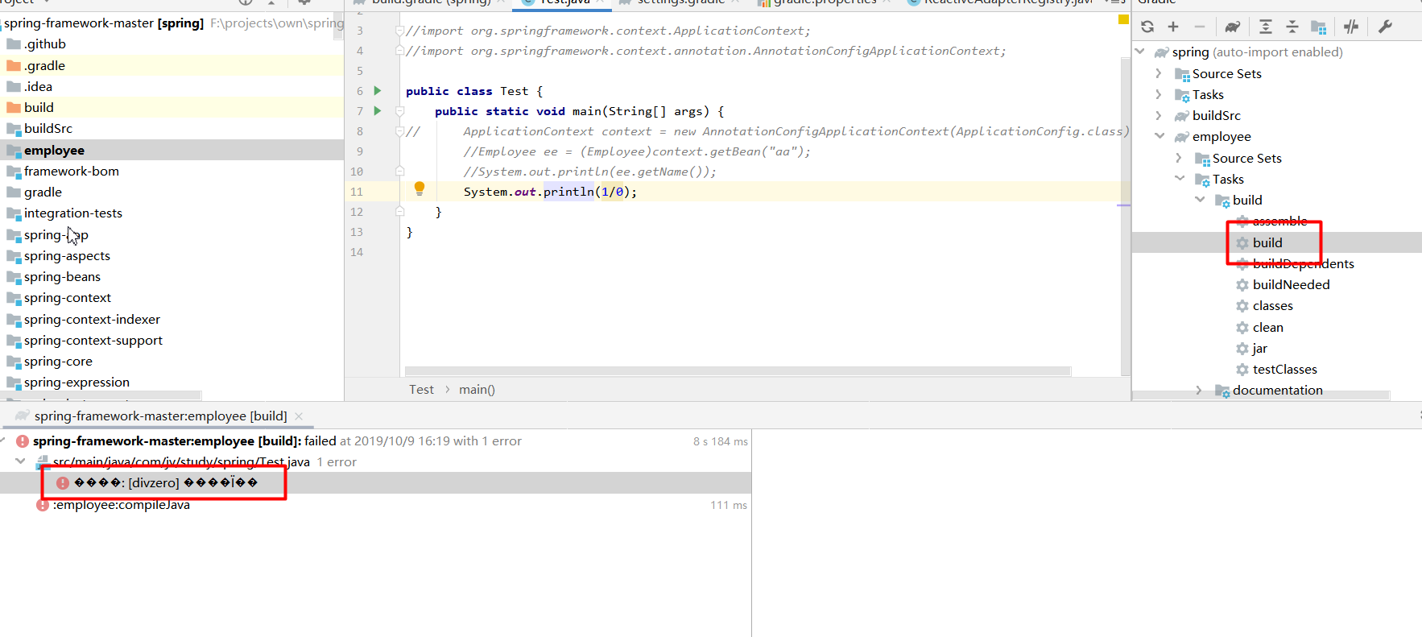Run Test class from gutter arrow on line 6

[x=378, y=90]
